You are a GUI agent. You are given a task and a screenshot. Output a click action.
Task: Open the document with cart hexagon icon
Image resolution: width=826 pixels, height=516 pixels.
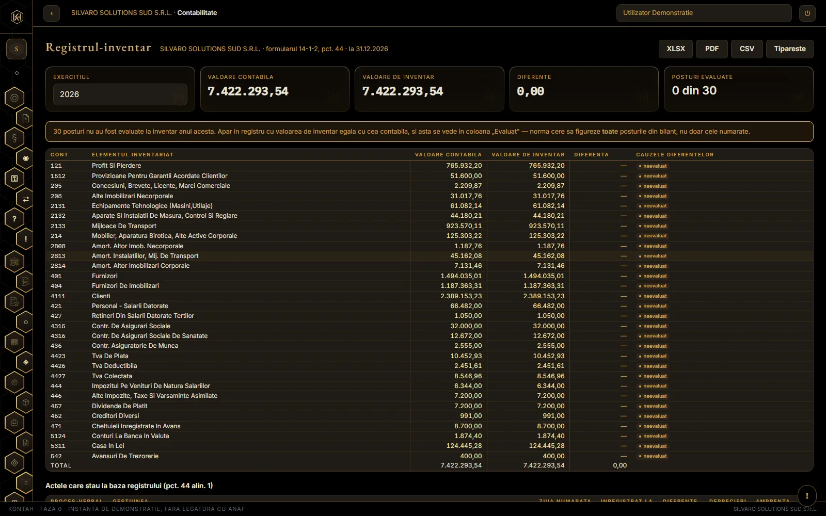14,302
